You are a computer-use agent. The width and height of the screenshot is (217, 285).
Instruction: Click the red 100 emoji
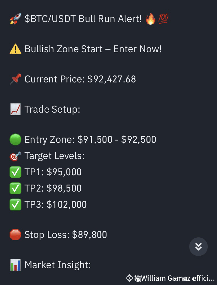pos(163,19)
